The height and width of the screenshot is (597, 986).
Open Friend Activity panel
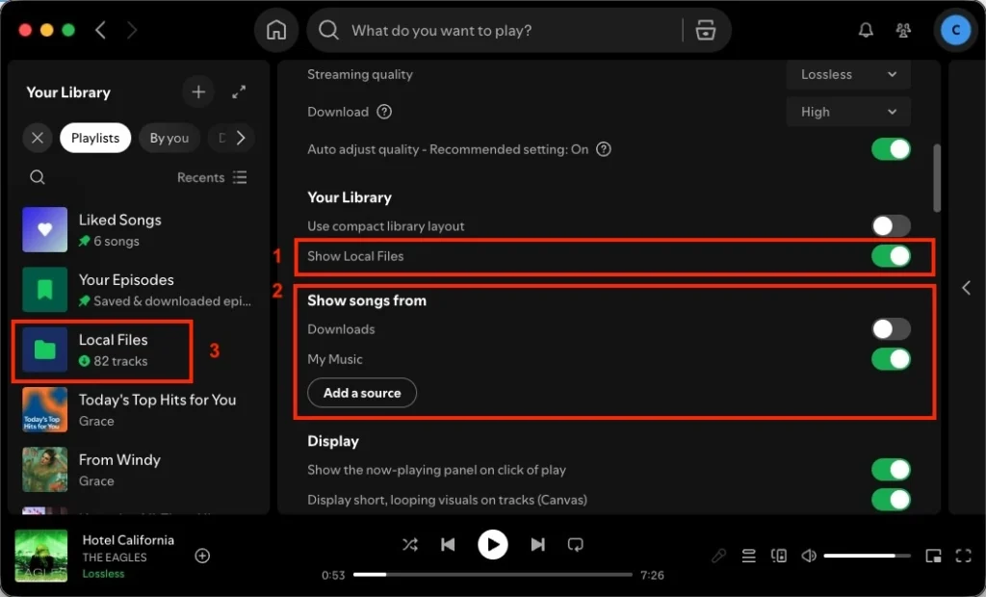click(902, 30)
